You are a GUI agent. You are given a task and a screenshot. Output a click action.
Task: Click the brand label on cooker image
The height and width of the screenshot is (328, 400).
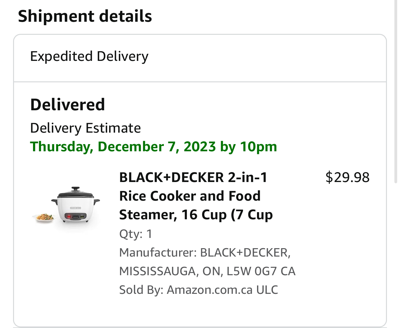click(x=75, y=207)
